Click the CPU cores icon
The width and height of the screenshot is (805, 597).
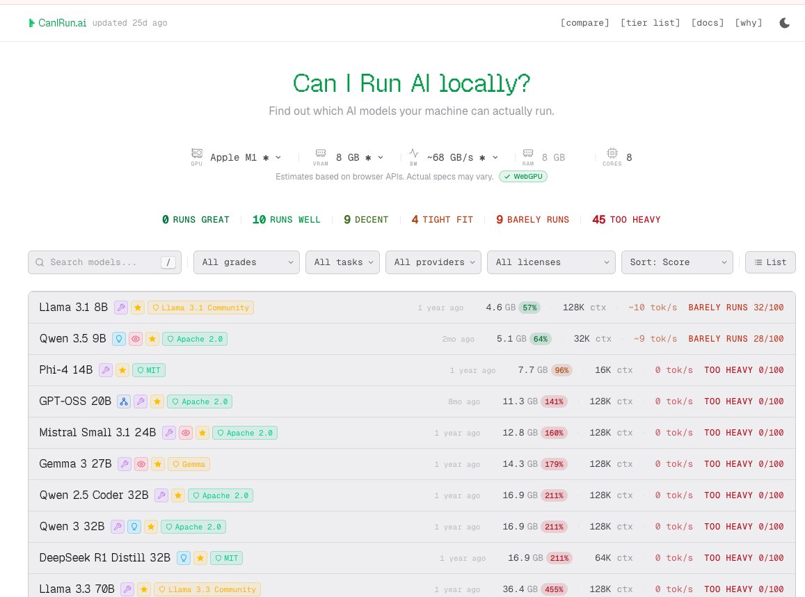point(612,153)
